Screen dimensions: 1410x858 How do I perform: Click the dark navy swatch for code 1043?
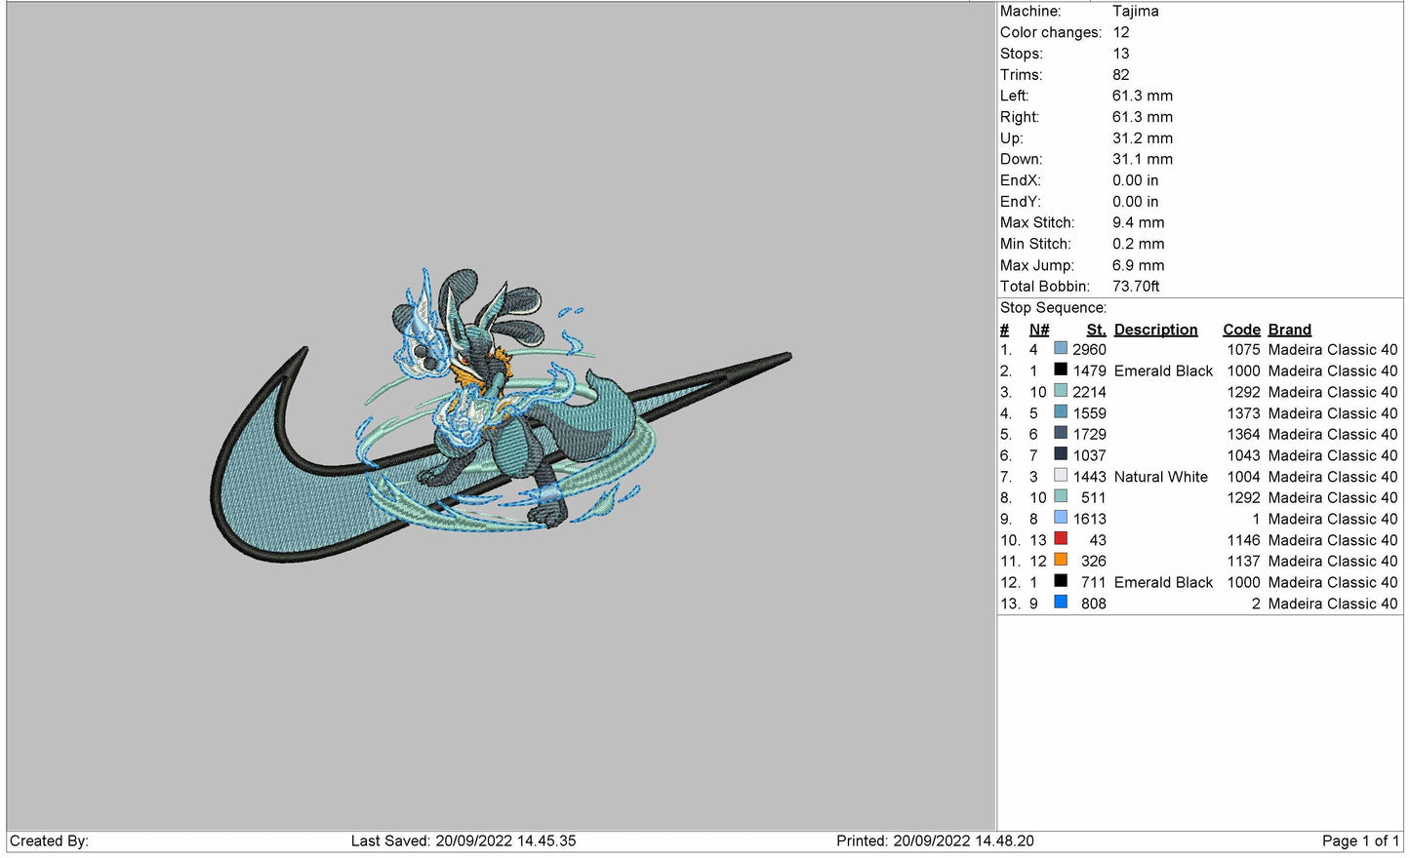(x=1060, y=454)
